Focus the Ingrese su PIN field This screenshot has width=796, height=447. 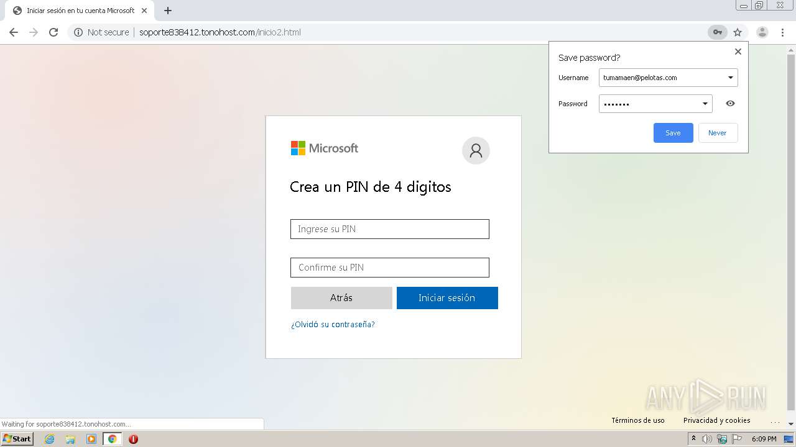[x=390, y=229]
